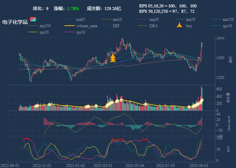Hide the ma10 series via legend
This screenshot has width=236, height=168.
click(x=106, y=19)
